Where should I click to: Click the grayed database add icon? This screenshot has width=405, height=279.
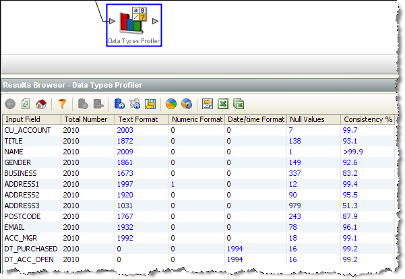tap(83, 104)
